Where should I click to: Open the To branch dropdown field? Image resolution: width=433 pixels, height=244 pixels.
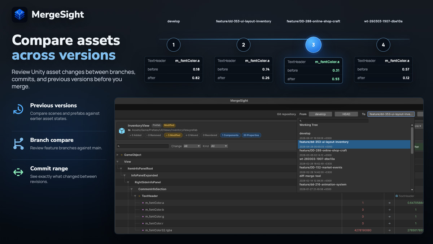(x=391, y=114)
